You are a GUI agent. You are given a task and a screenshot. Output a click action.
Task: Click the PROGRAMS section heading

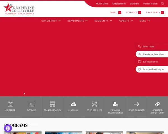pos(16,125)
